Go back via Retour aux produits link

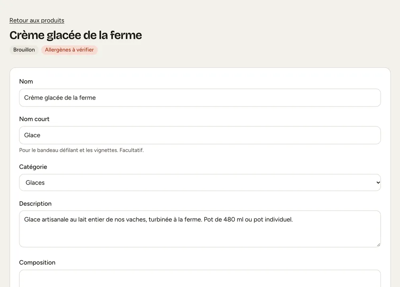click(37, 20)
